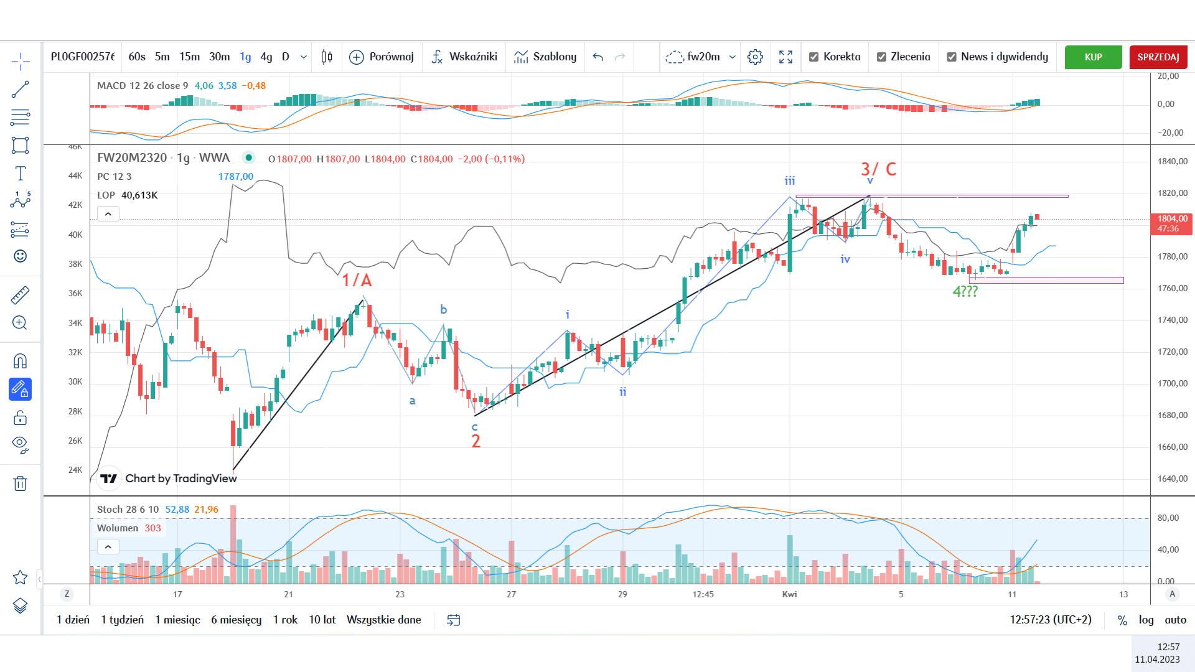This screenshot has height=672, width=1195.
Task: Collapse the Wolumen indicator legend
Action: [108, 547]
